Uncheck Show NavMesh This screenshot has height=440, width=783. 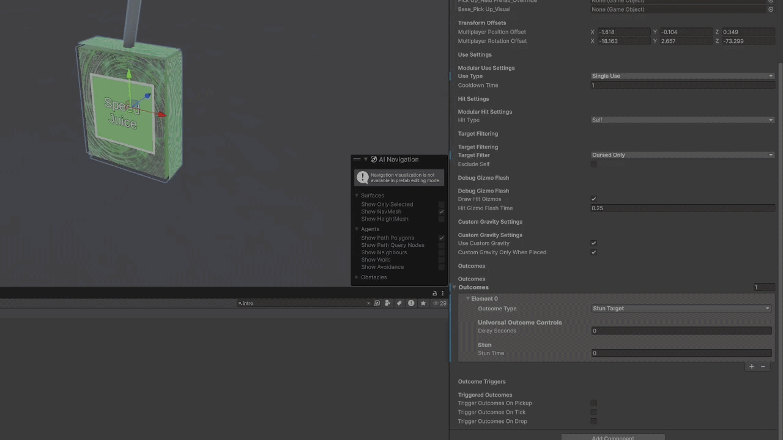[x=441, y=211]
